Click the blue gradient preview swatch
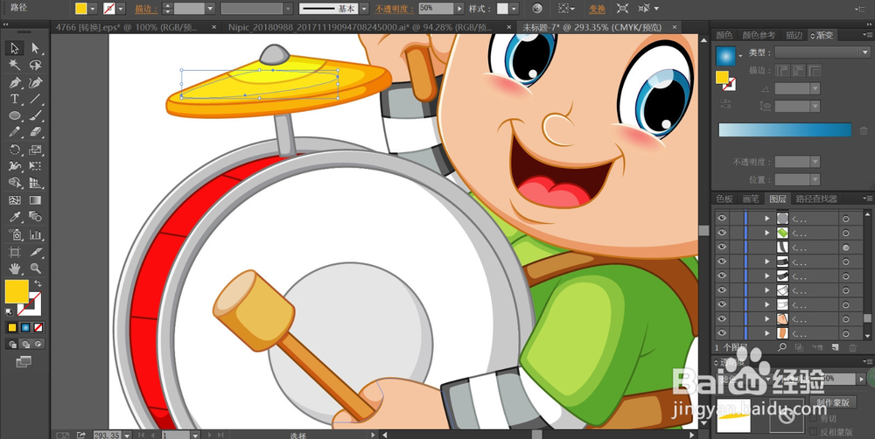The height and width of the screenshot is (439, 875). 726,56
